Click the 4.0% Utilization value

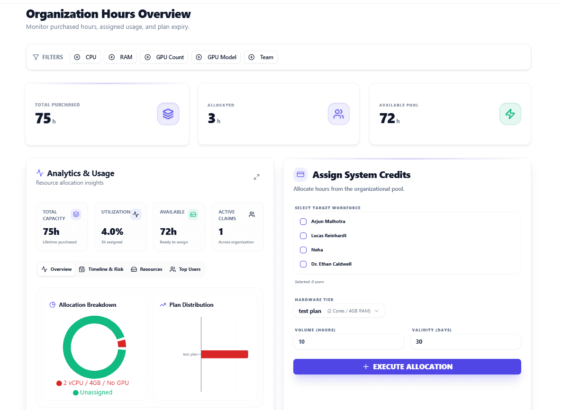(112, 232)
